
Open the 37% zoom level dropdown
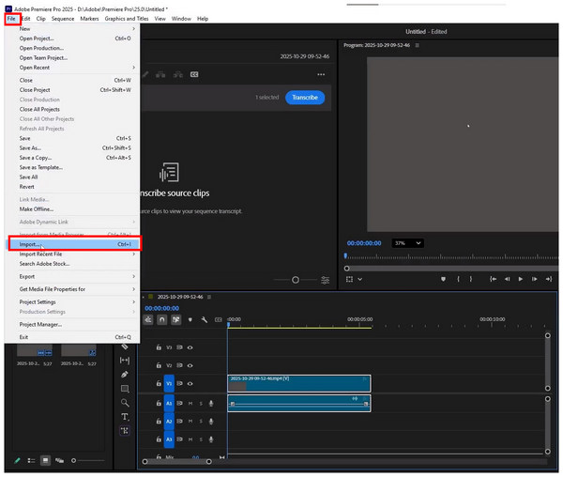coord(407,243)
